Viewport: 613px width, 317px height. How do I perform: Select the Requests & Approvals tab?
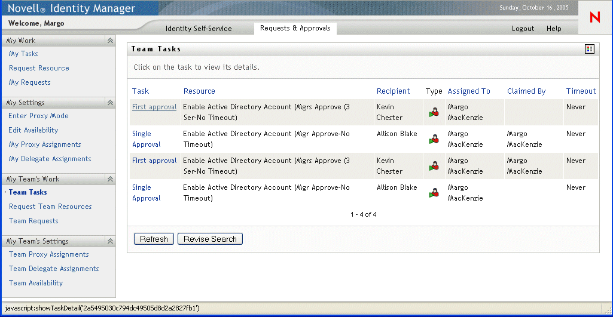pos(295,28)
